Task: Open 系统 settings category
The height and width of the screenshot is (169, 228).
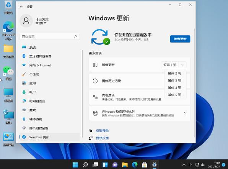Action: click(x=49, y=47)
